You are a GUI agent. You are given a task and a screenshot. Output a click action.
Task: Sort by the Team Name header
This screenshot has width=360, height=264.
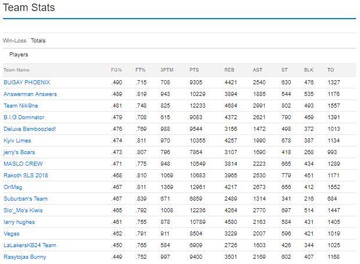point(16,70)
